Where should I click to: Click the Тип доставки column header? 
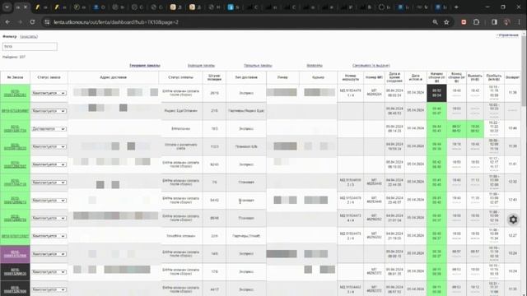(246, 77)
